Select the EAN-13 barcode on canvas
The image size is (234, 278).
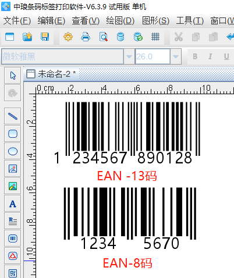[x=128, y=133]
